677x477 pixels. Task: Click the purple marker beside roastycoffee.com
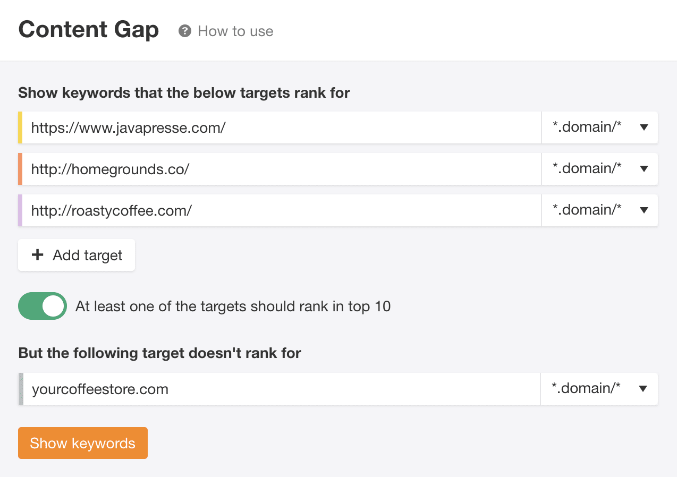[20, 210]
